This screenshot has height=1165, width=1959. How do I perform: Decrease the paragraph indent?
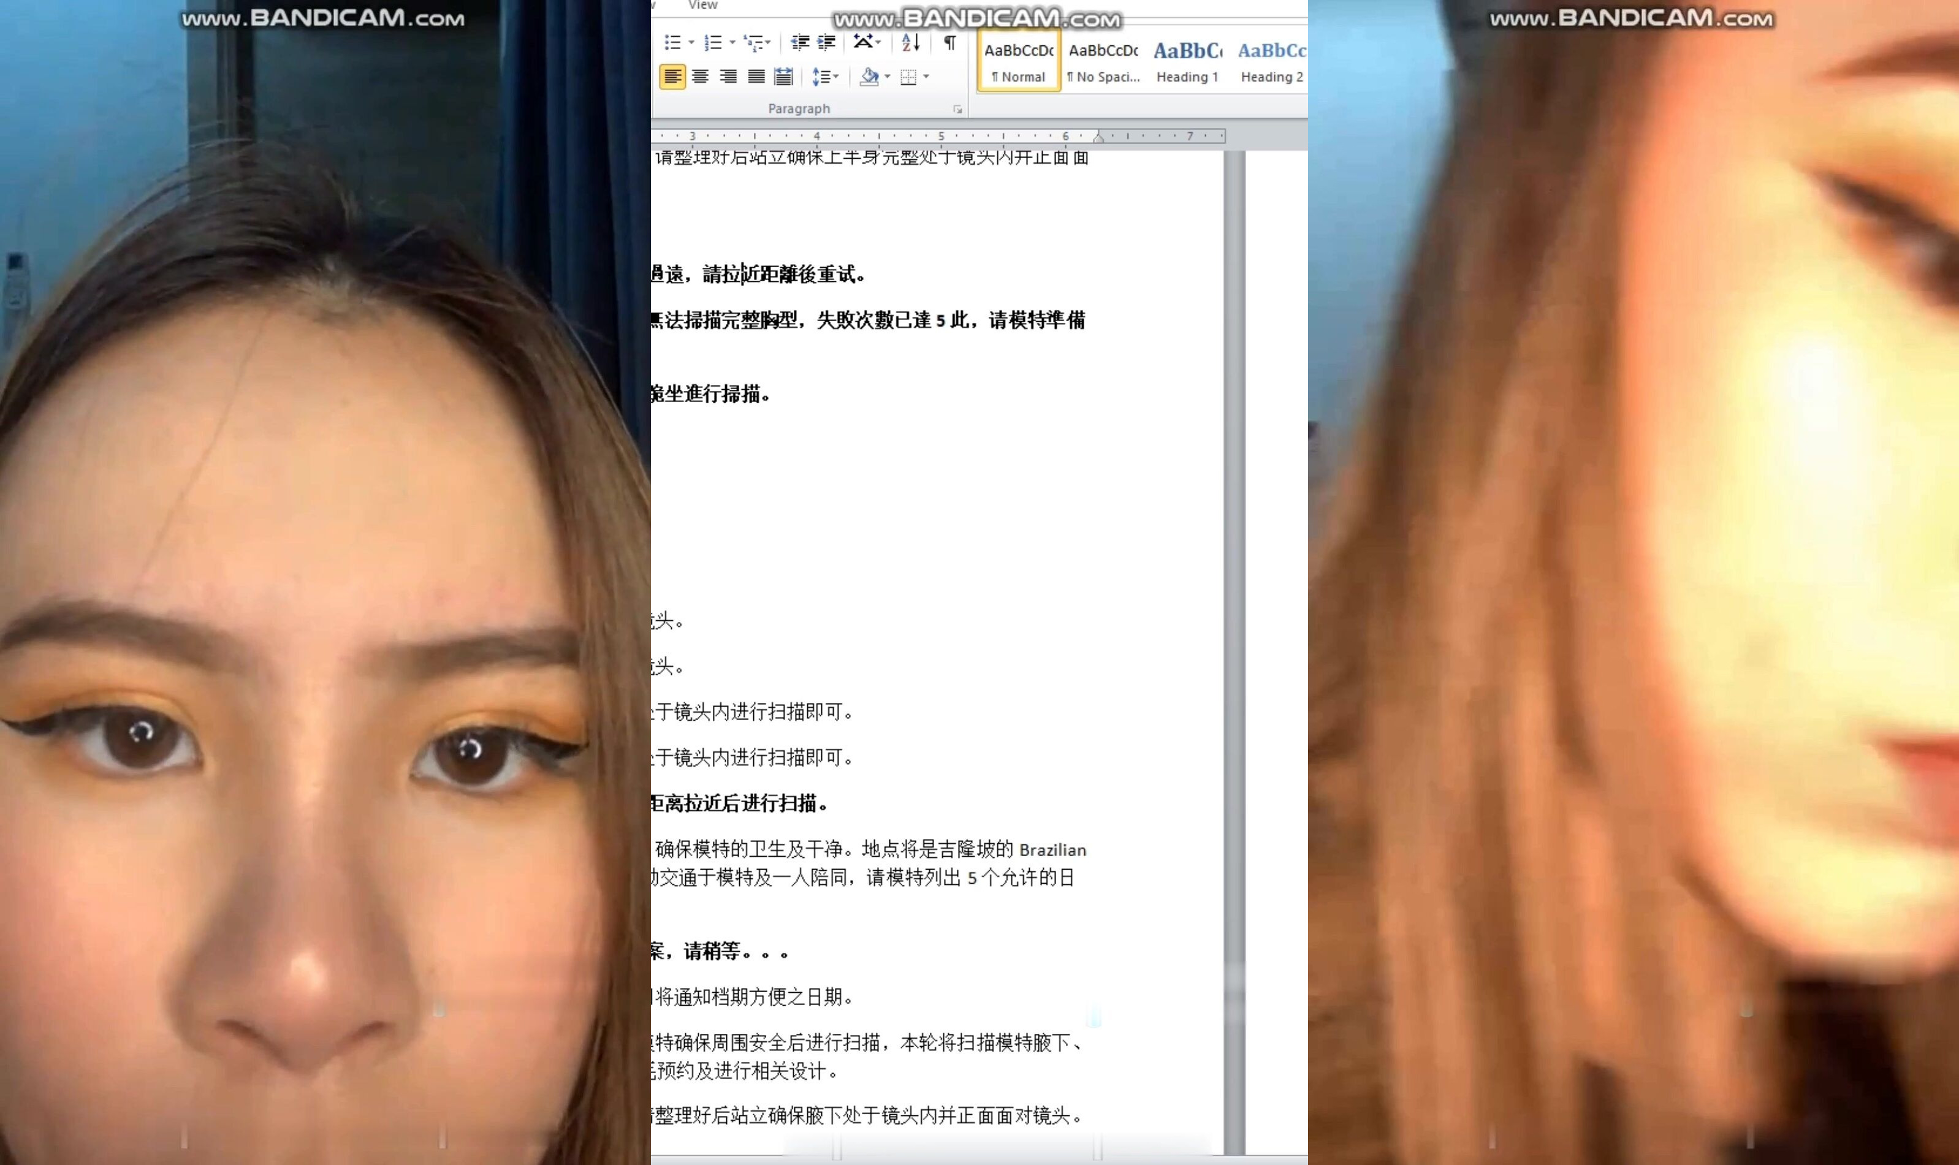tap(799, 42)
